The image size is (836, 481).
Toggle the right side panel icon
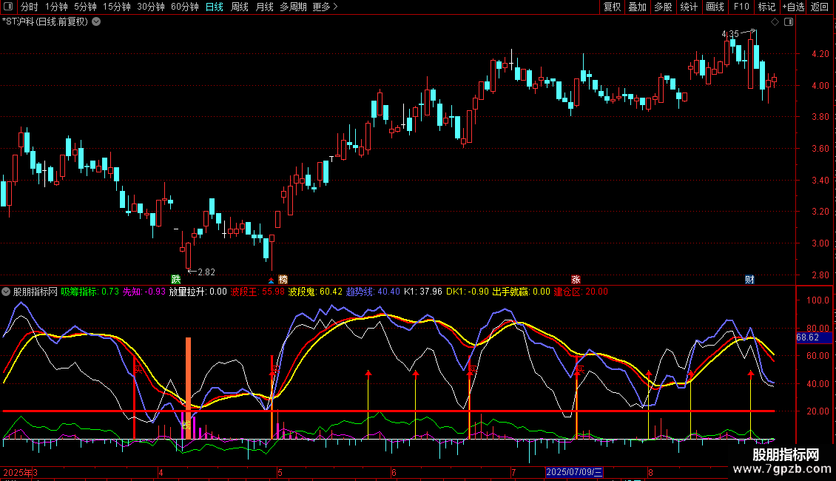(x=789, y=22)
